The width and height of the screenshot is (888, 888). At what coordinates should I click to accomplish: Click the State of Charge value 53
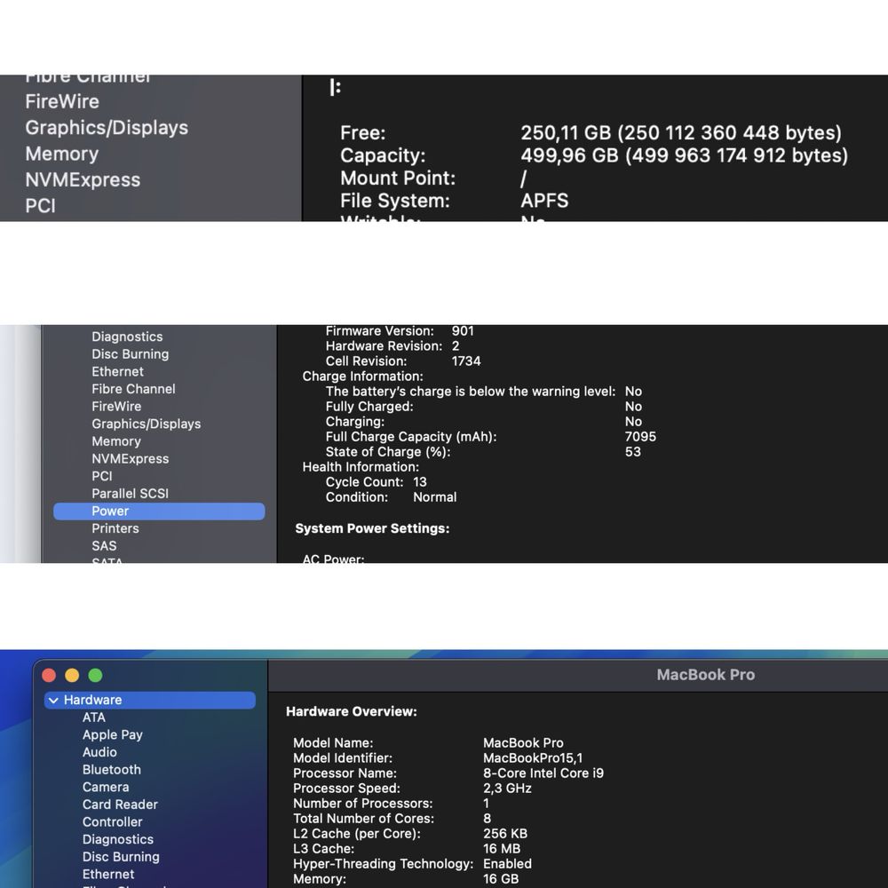(x=632, y=451)
